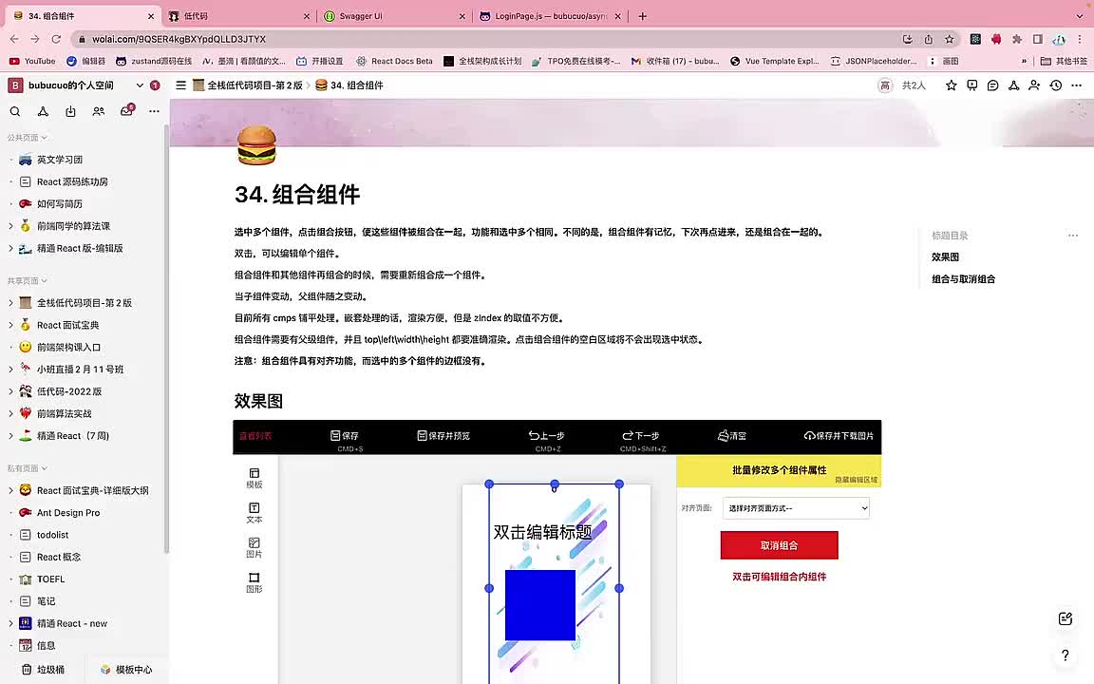Expand the 前端同学的算法课 tree item
This screenshot has width=1094, height=684.
click(10, 226)
